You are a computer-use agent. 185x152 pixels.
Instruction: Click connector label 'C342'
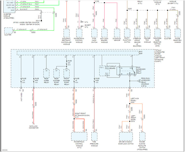pyautogui.click(x=56, y=15)
